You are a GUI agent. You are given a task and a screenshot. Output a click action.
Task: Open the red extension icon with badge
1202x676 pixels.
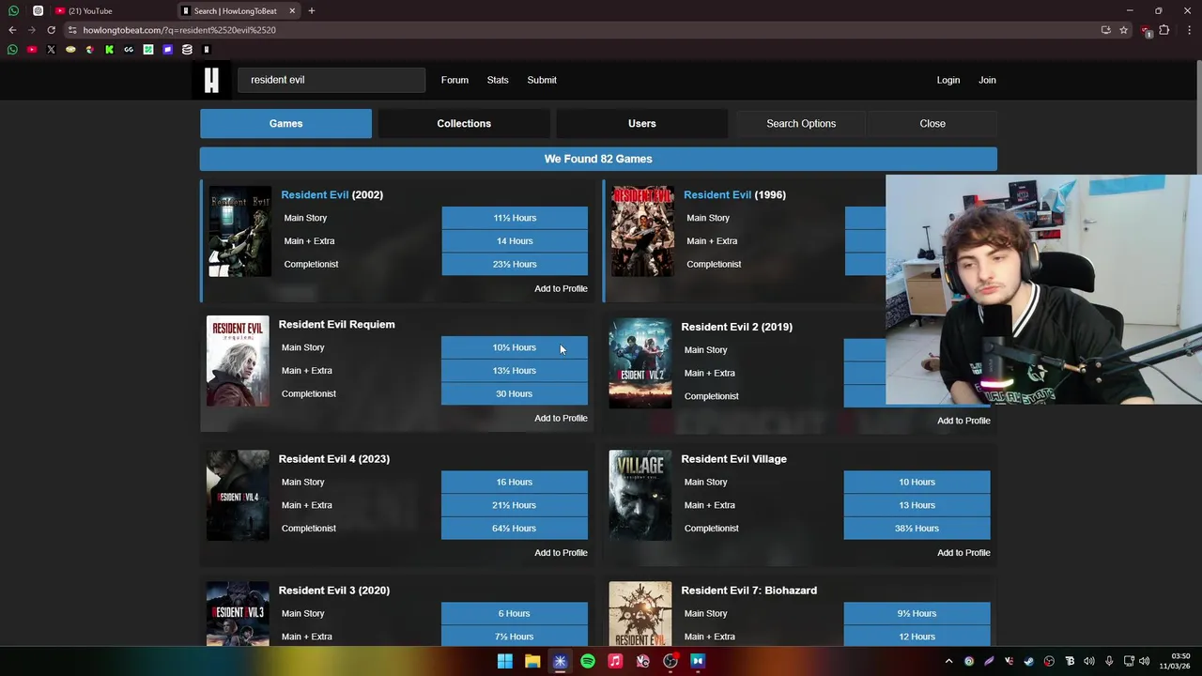coord(1147,31)
